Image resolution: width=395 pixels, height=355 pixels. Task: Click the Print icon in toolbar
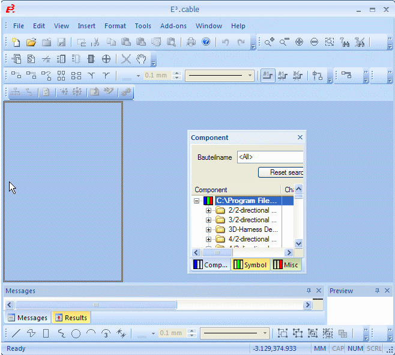click(191, 42)
